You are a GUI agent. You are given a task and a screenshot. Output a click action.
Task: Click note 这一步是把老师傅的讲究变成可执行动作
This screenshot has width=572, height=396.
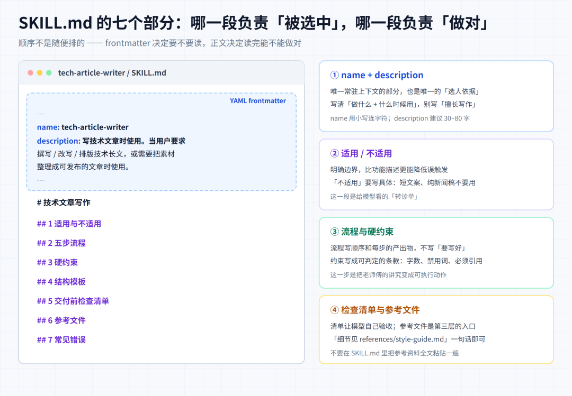tap(388, 275)
